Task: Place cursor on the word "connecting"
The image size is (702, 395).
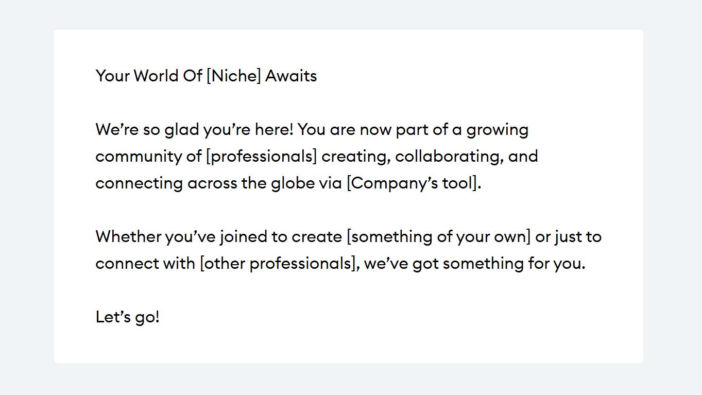Action: click(139, 183)
